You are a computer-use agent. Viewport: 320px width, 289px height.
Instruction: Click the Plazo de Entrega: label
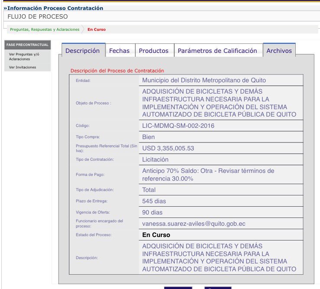(x=91, y=201)
